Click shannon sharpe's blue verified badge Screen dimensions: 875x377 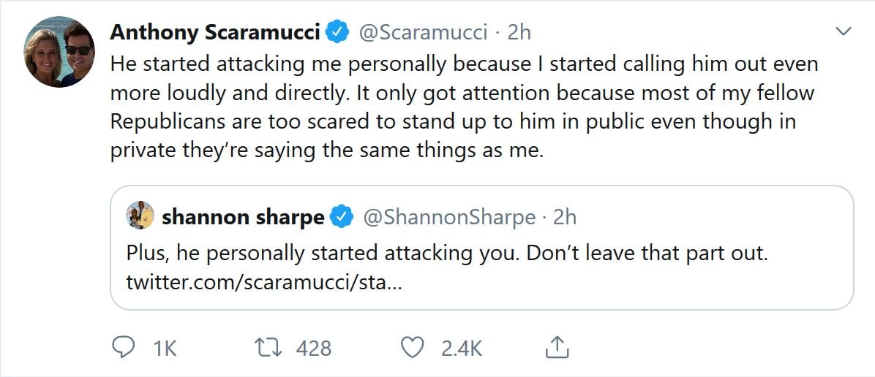342,217
